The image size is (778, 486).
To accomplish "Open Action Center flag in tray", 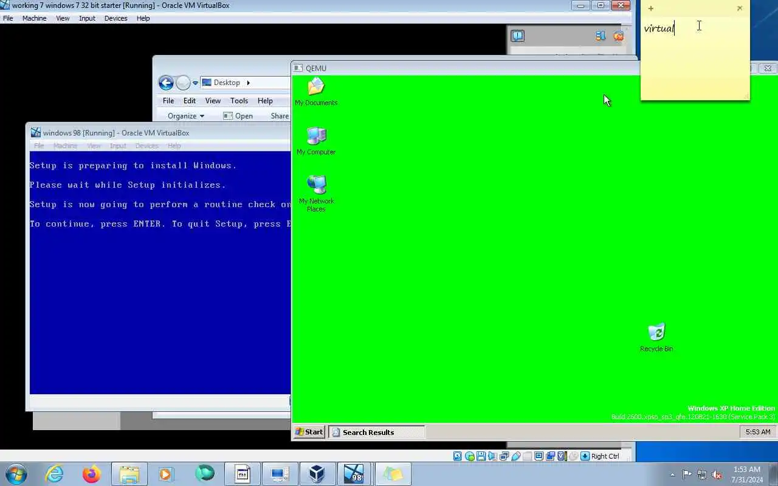I will (687, 474).
